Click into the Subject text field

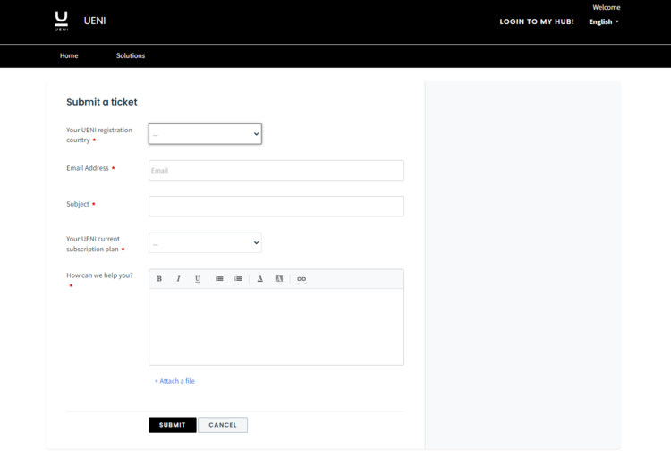coord(276,206)
